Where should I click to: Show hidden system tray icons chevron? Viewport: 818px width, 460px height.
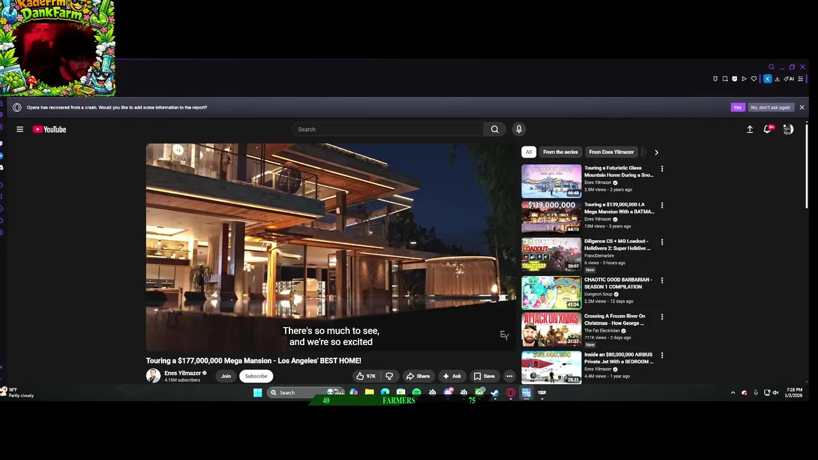click(733, 392)
